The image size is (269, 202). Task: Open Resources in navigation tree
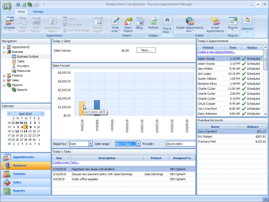(x=24, y=71)
